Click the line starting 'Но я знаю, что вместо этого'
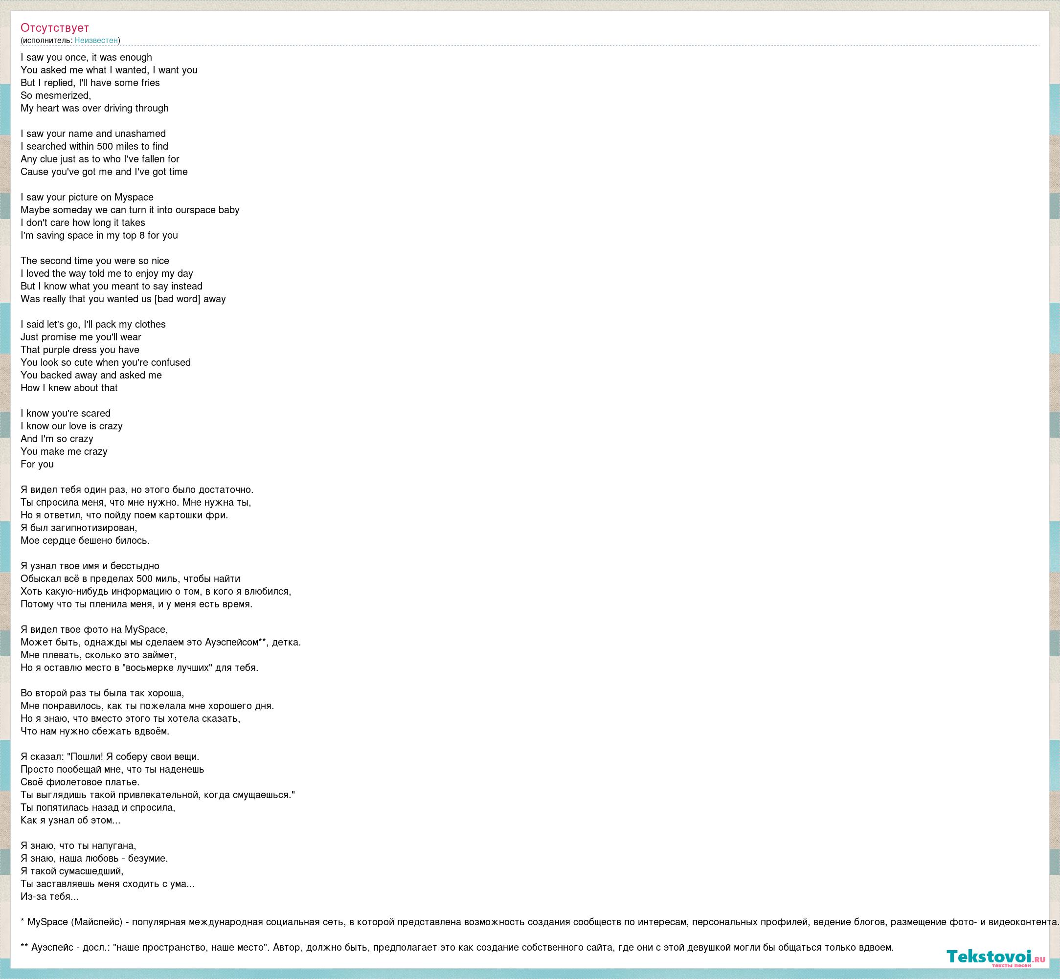Screen dimensions: 1060x979 (x=131, y=718)
